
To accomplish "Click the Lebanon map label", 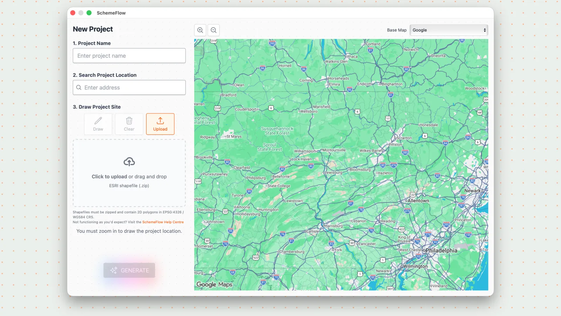I will coord(359,221).
